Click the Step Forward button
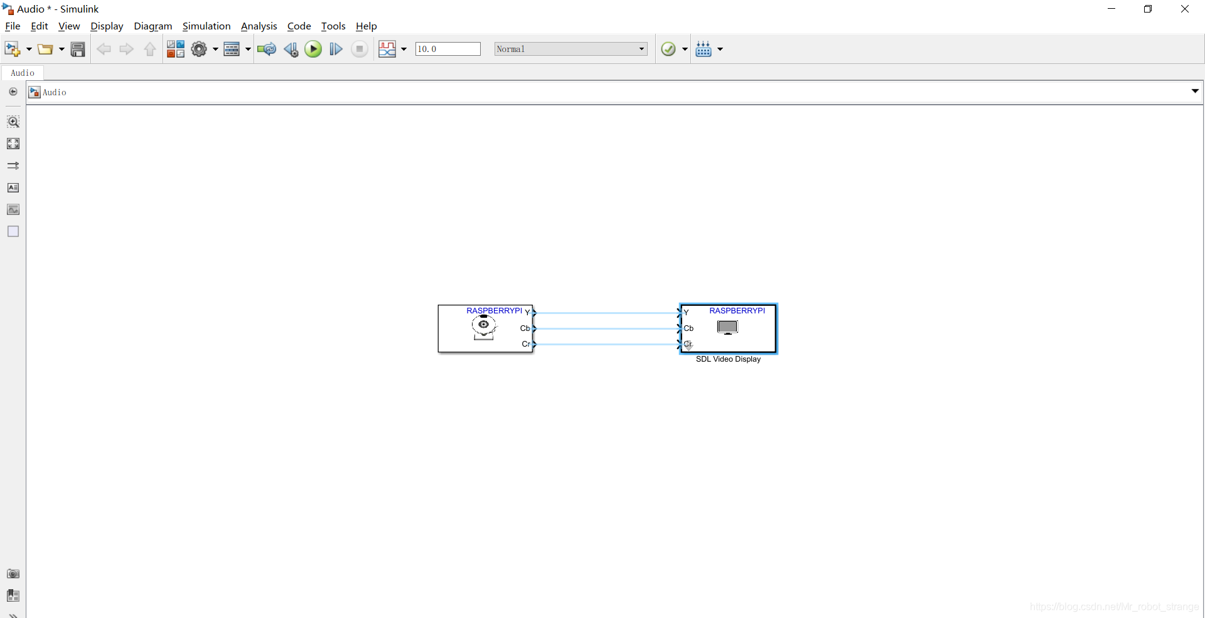1205x618 pixels. [x=336, y=49]
